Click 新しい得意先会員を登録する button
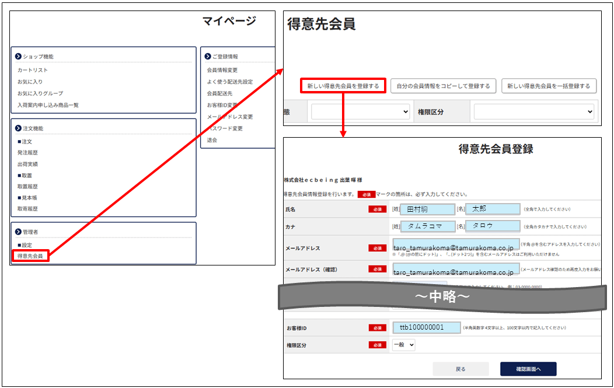This screenshot has height=388, width=614. coord(343,86)
